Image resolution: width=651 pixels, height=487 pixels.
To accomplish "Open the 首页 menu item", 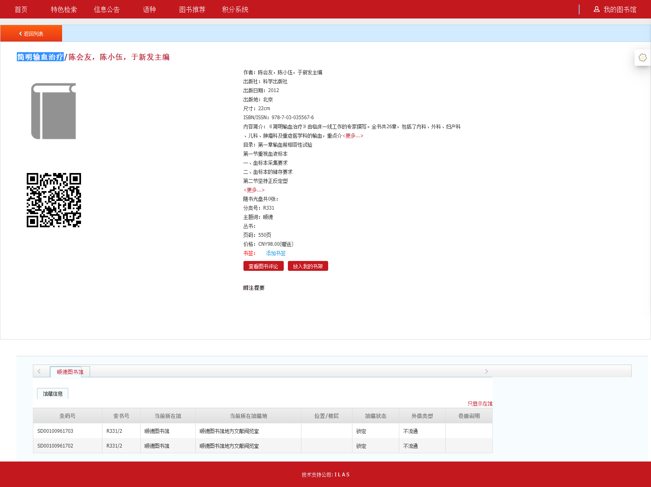I will (21, 9).
